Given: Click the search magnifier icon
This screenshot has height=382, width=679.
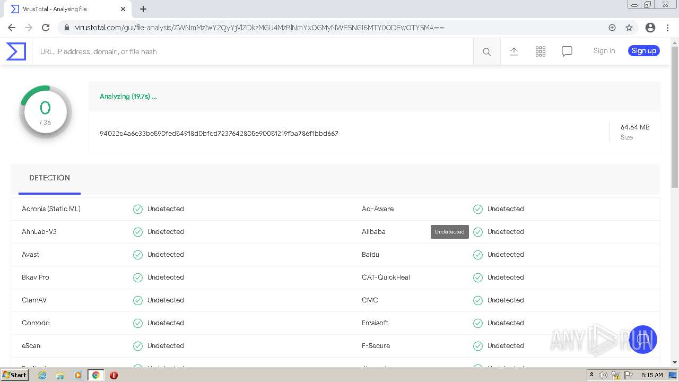Looking at the screenshot, I should [486, 51].
